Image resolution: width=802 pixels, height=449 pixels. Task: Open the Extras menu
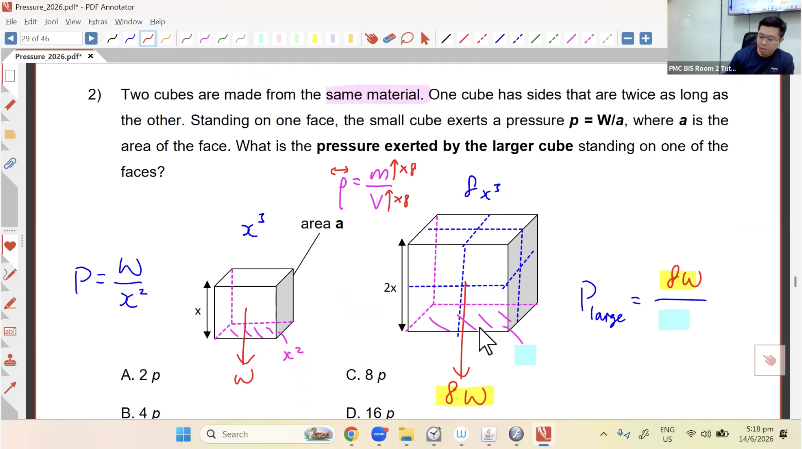coord(98,21)
